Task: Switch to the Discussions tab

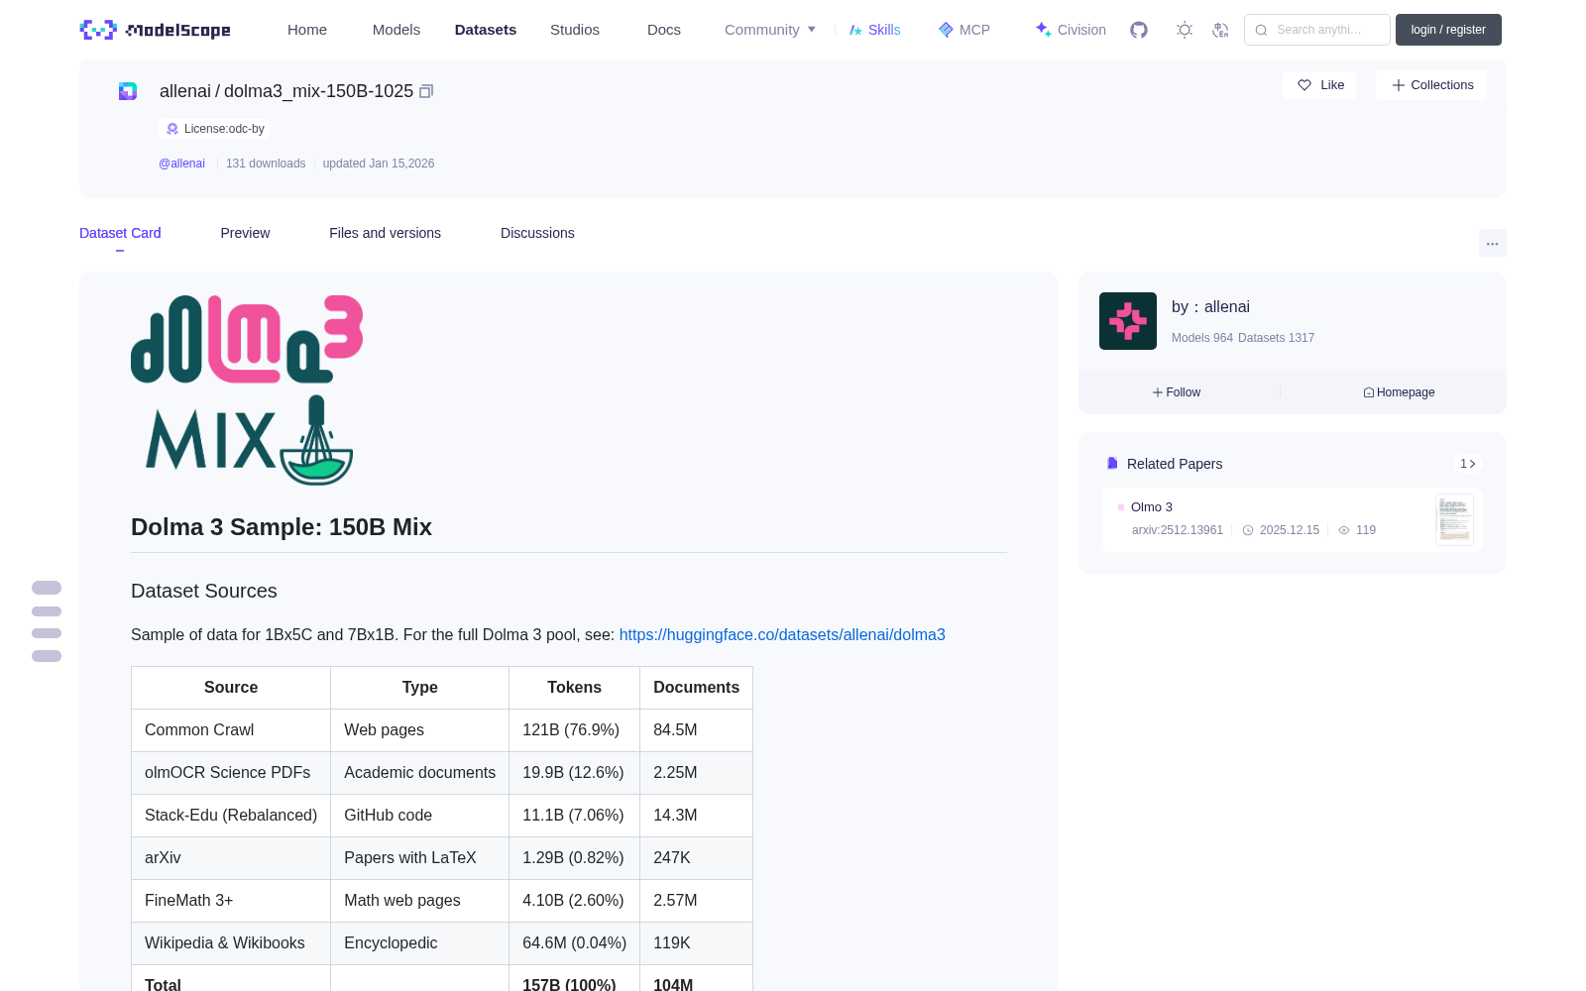Action: (537, 233)
